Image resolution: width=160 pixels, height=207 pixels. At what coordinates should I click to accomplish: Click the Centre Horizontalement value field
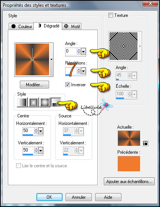[x=28, y=131]
